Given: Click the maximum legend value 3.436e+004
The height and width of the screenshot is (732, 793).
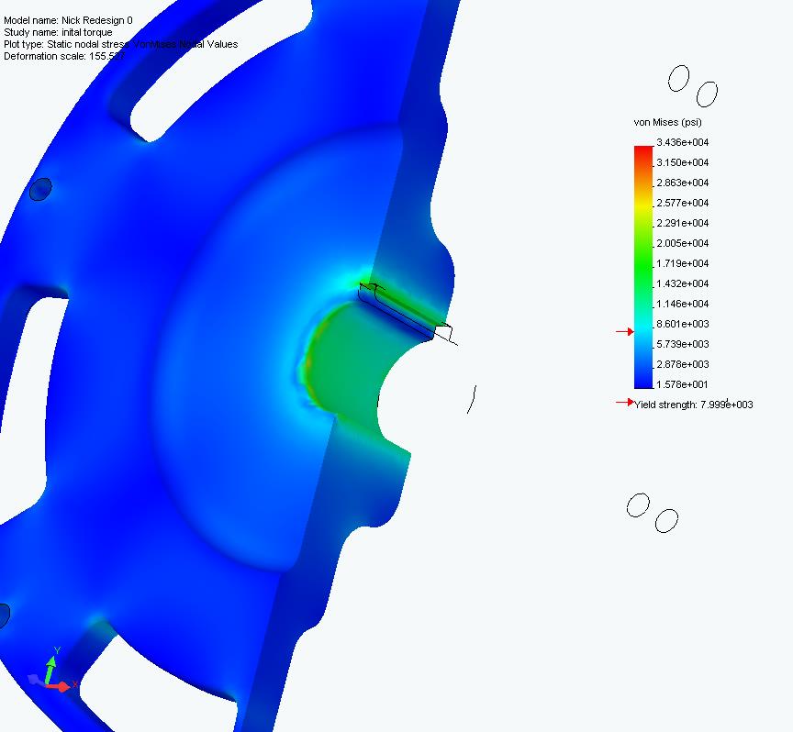Looking at the screenshot, I should point(683,142).
